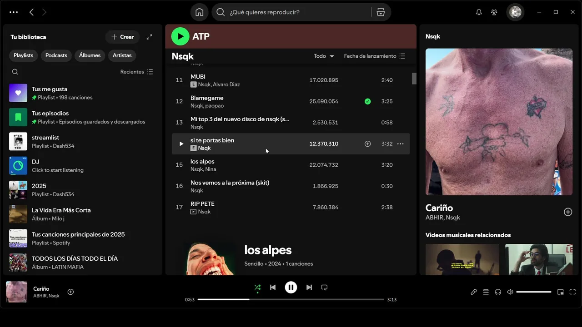Screen dimensions: 582x327
Task: Open the play queue
Action: (486, 292)
